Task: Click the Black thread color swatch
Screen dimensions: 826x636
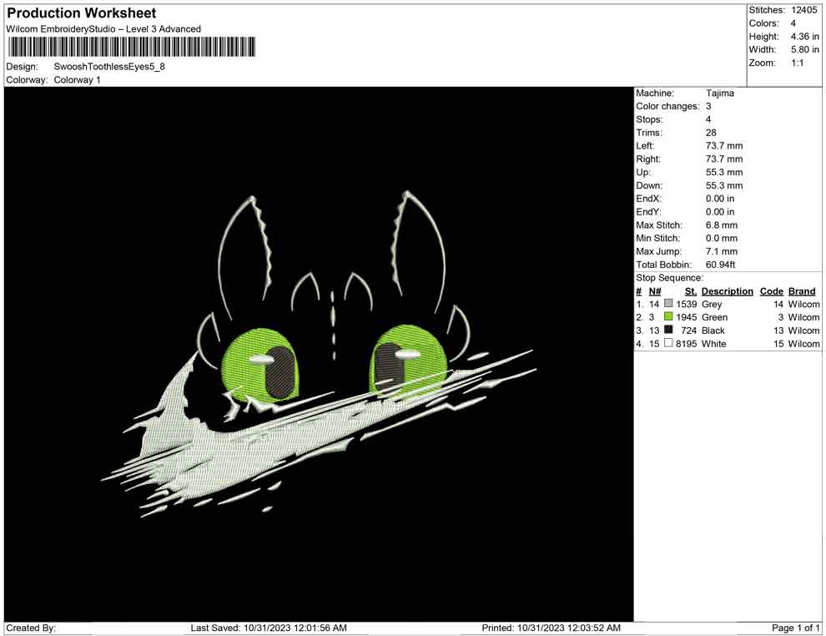Action: (668, 330)
